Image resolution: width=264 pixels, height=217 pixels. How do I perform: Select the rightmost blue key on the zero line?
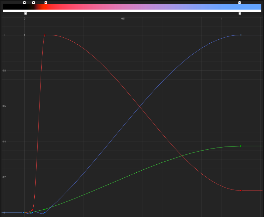click(x=45, y=213)
